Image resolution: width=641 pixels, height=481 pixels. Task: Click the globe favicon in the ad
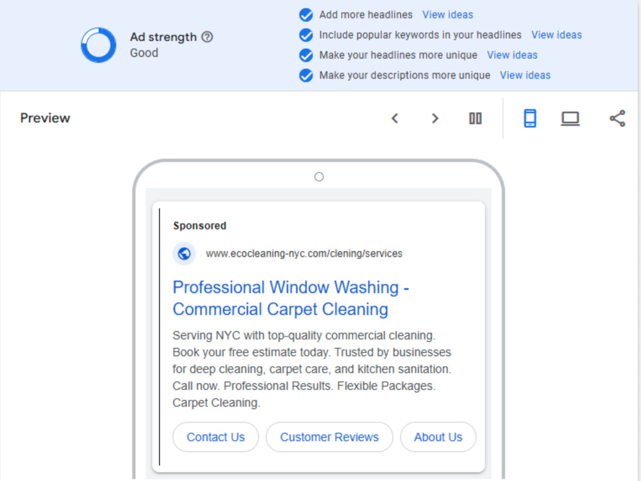click(x=184, y=253)
